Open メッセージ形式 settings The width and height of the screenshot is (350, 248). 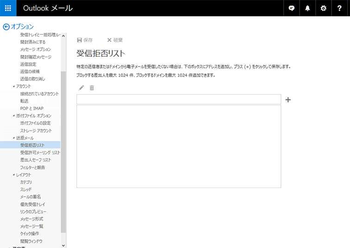click(31, 219)
